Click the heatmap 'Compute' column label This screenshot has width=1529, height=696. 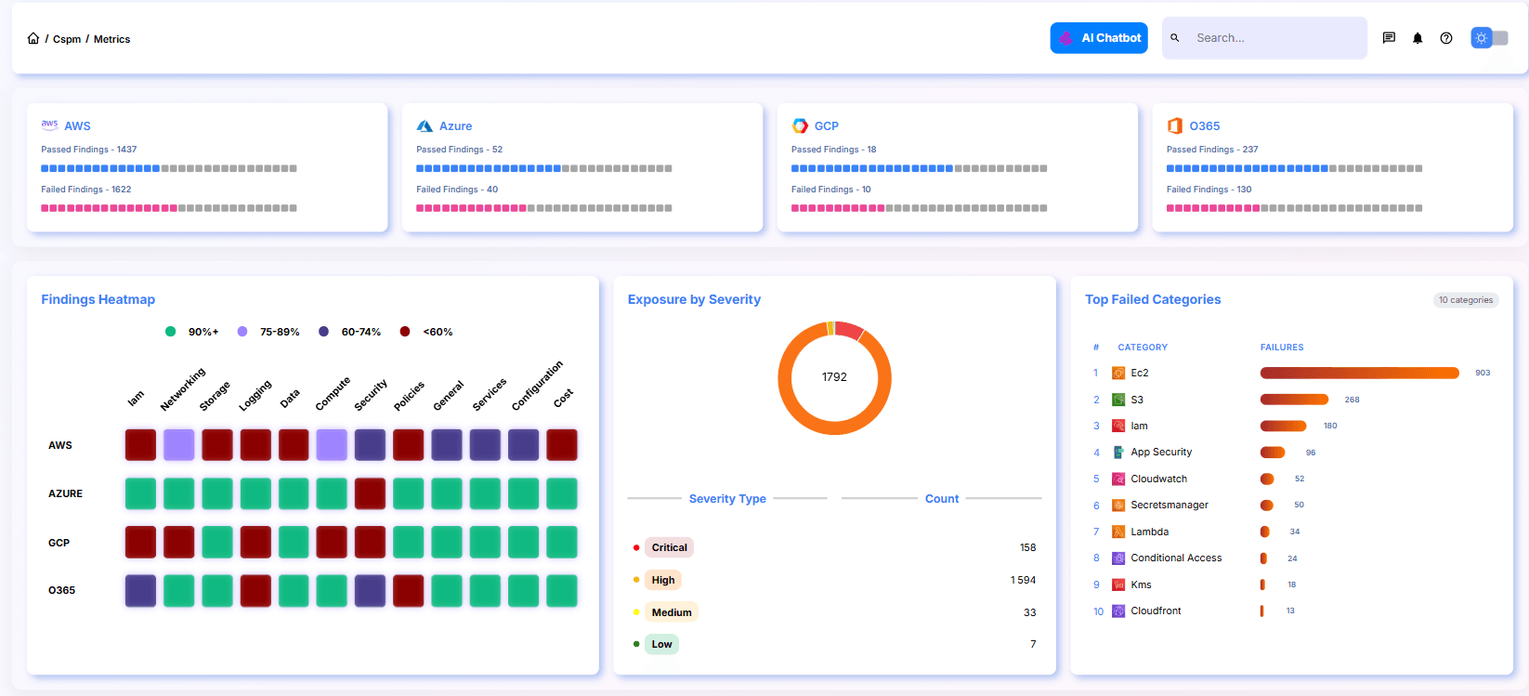click(333, 393)
